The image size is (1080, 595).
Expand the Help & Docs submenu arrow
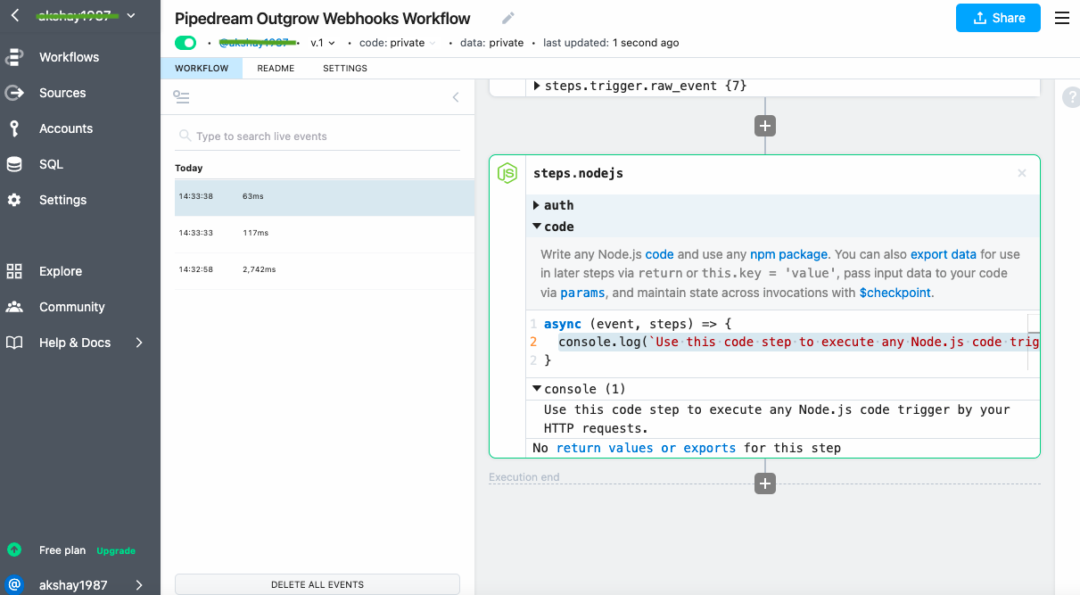(139, 343)
